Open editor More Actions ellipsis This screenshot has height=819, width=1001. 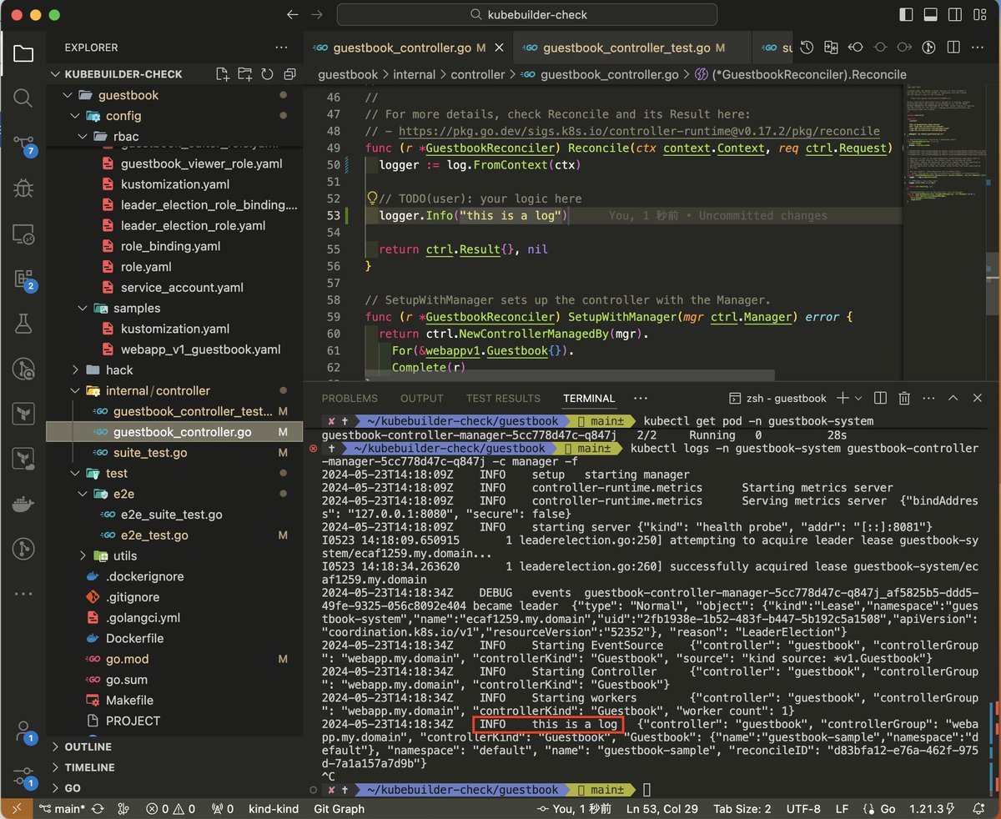point(978,48)
